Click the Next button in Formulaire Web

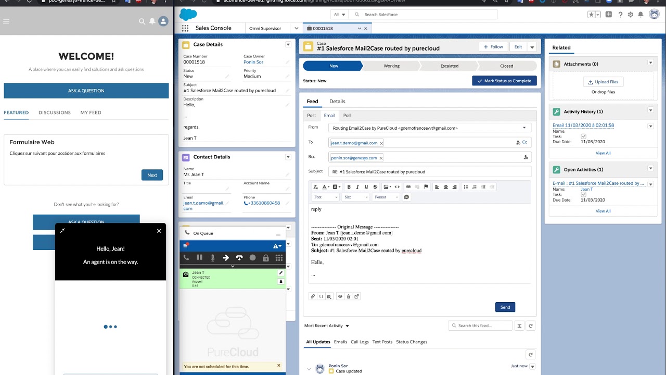click(152, 175)
